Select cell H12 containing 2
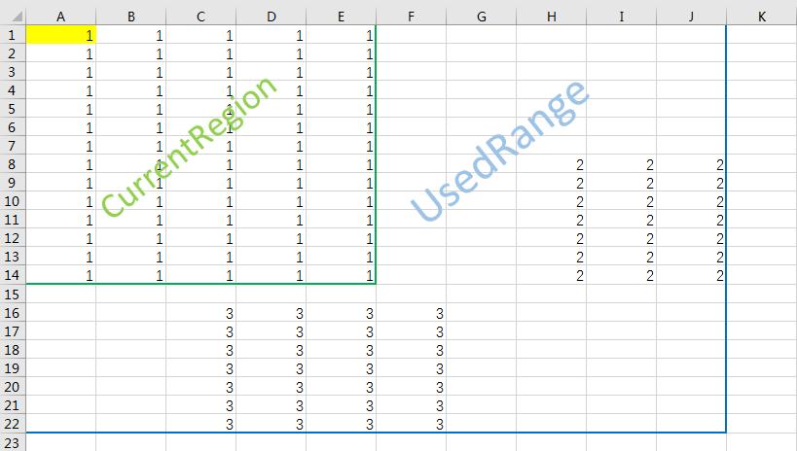 click(x=552, y=239)
